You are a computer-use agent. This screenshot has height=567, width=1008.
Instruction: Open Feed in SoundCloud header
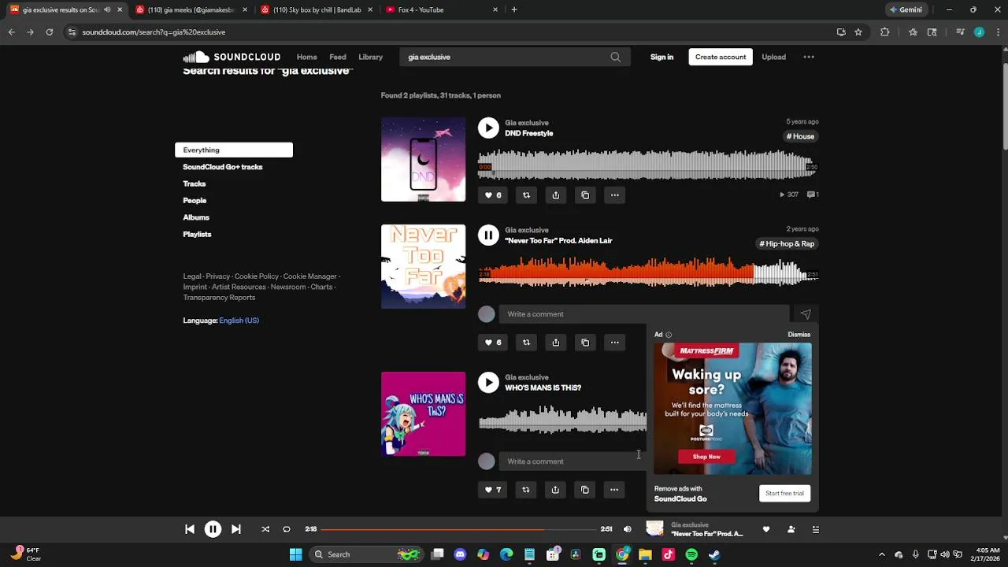[x=338, y=57]
